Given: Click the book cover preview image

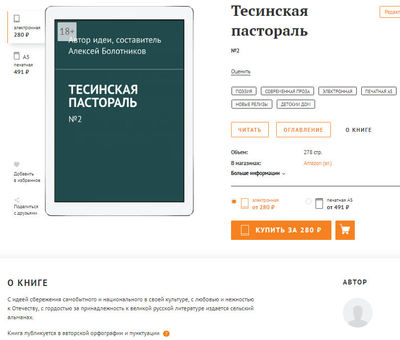Looking at the screenshot, I should [x=119, y=111].
